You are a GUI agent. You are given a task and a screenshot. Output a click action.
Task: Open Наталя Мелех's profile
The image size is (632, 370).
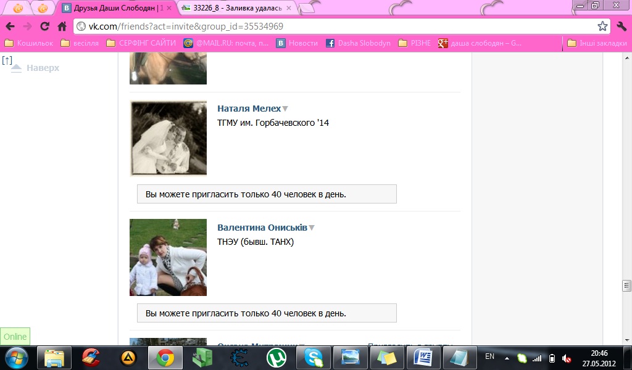point(249,109)
